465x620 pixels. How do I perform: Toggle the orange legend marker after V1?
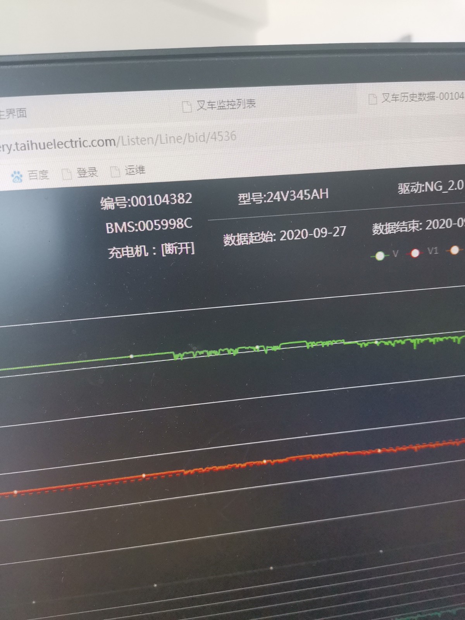point(455,250)
